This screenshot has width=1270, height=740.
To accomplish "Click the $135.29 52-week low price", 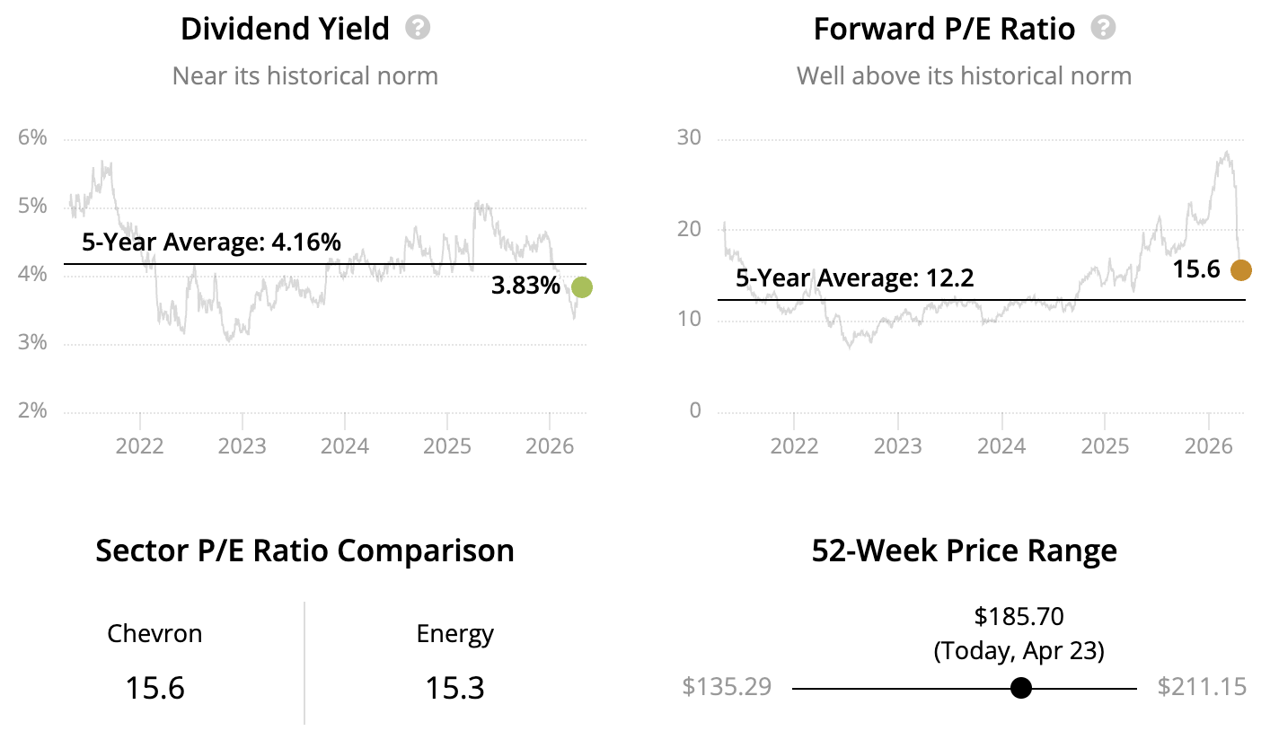I will point(726,687).
